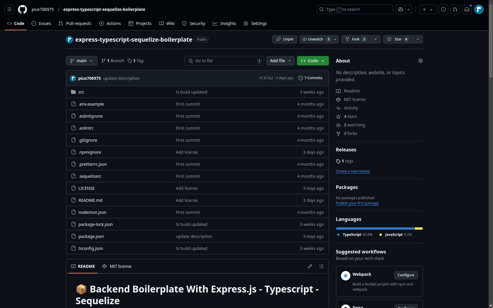Viewport: 493px width, 308px height.
Task: Click the Type to search field
Action: point(355,9)
